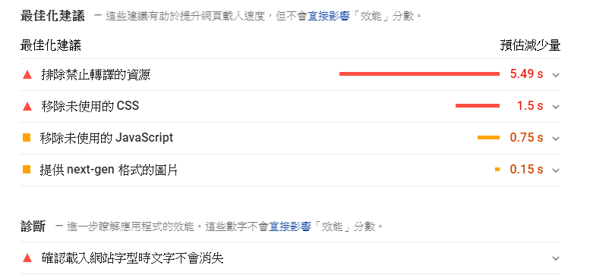Viewport: 590px width, 278px height.
Task: Click the orange square beside 提供 next-gen 格式的圖片
Action: [27, 170]
